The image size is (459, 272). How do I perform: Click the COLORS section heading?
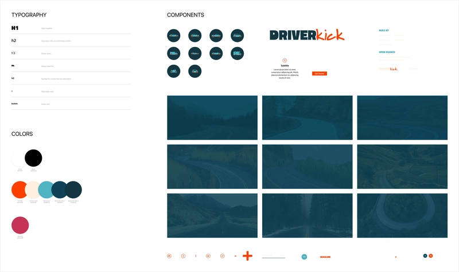point(22,134)
